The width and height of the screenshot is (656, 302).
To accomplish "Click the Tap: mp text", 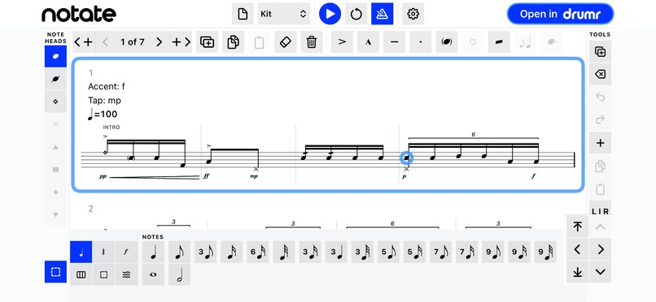I will [105, 101].
